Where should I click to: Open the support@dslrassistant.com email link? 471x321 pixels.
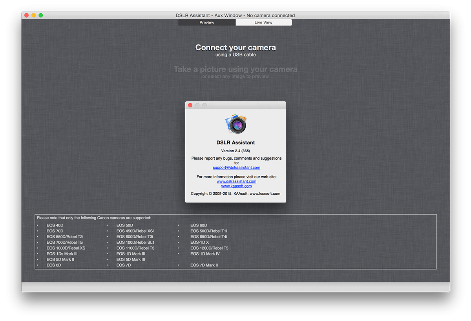236,168
